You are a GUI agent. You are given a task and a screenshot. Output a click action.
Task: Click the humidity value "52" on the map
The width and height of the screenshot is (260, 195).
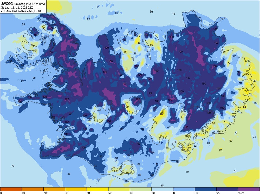click(x=245, y=107)
